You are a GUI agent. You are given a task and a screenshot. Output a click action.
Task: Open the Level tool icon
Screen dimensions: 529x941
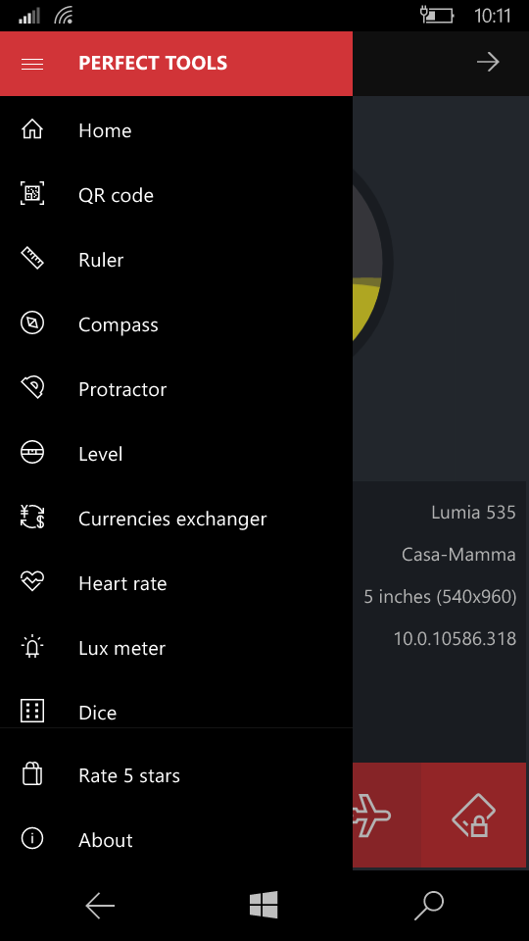tap(31, 454)
